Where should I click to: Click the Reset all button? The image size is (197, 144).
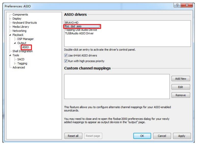(73, 136)
